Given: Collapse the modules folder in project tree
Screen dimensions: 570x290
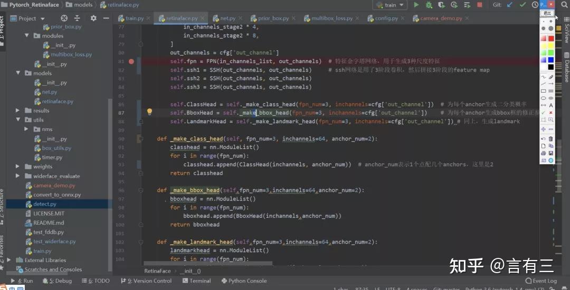Looking at the screenshot, I should [x=27, y=36].
